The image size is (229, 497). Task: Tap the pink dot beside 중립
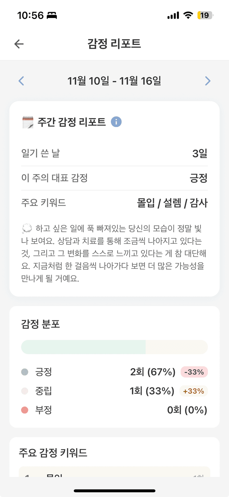click(24, 391)
